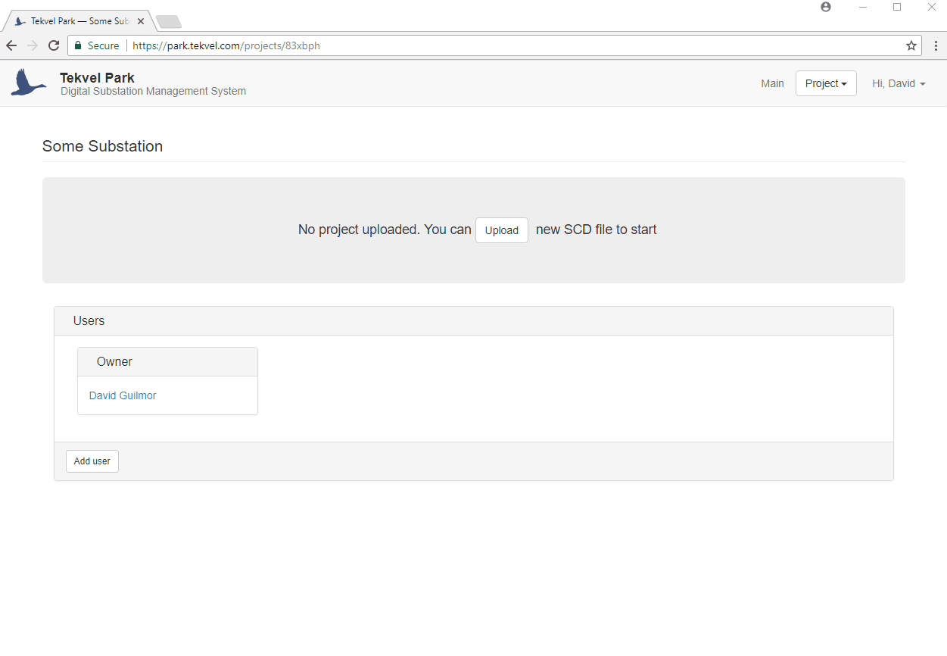Click the Users panel header
This screenshot has height=656, width=947.
point(474,321)
